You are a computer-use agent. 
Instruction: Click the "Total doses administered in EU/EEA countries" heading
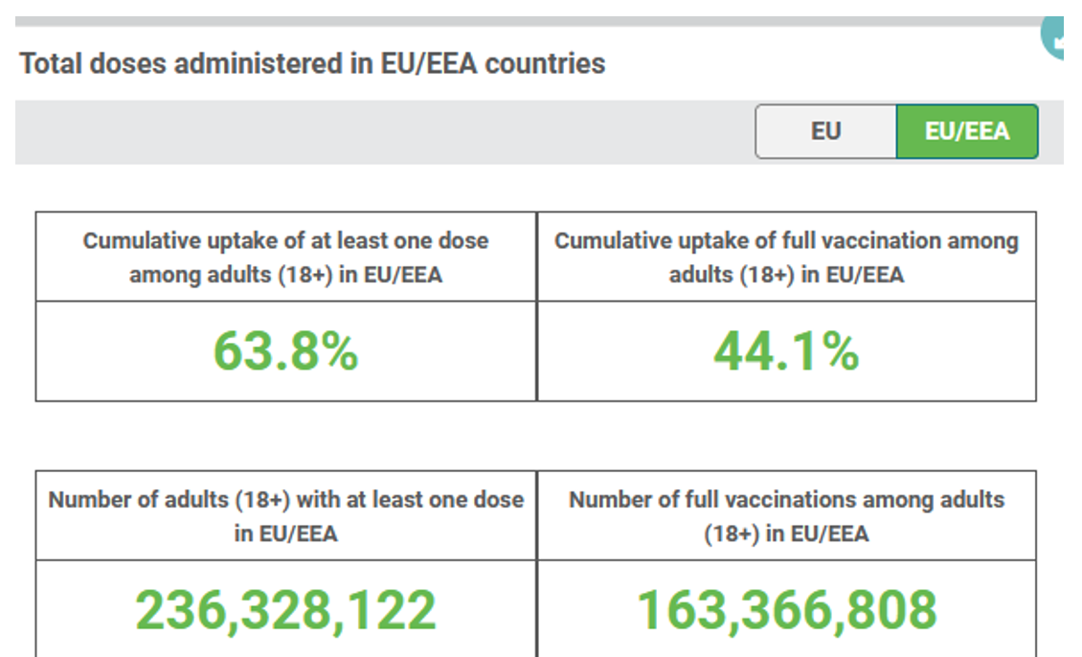point(312,64)
